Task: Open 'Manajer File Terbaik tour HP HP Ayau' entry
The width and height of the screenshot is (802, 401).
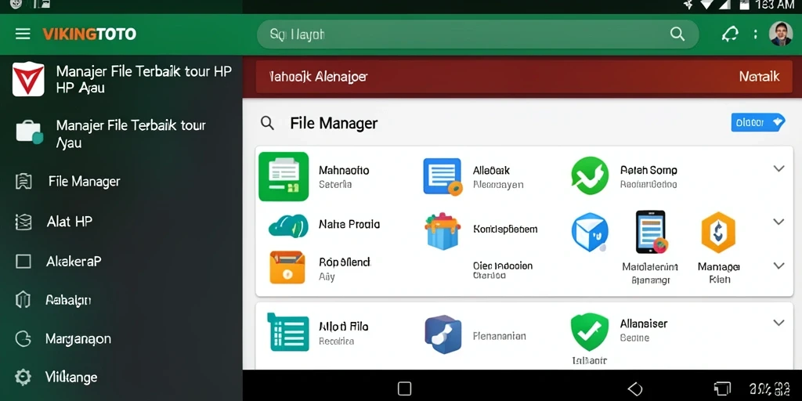Action: (121, 79)
